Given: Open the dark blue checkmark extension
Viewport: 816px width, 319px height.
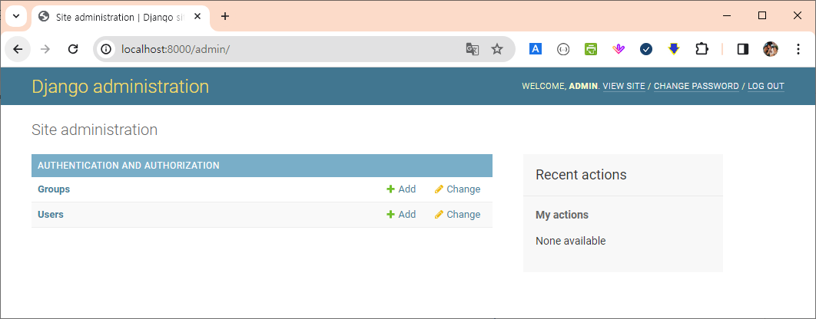Looking at the screenshot, I should [646, 49].
